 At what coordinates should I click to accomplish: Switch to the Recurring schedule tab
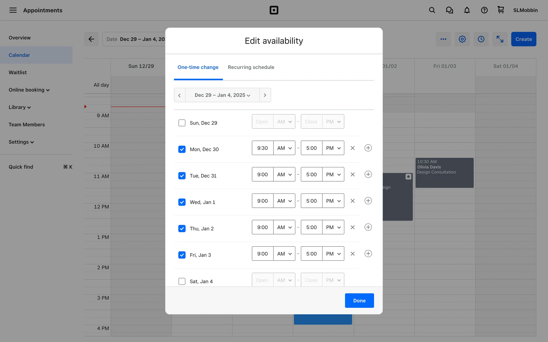pos(251,67)
